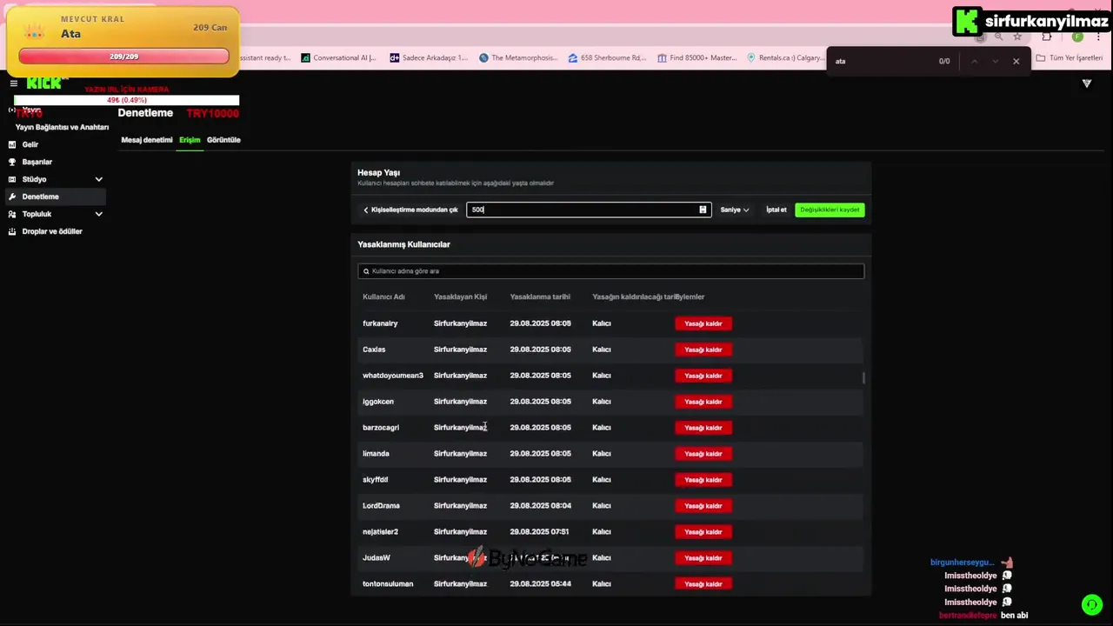Focus the account age field showing 500
This screenshot has height=626, width=1113.
[589, 210]
